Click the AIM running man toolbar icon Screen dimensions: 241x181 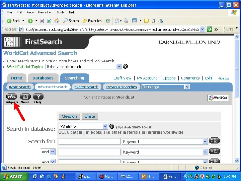[154, 21]
